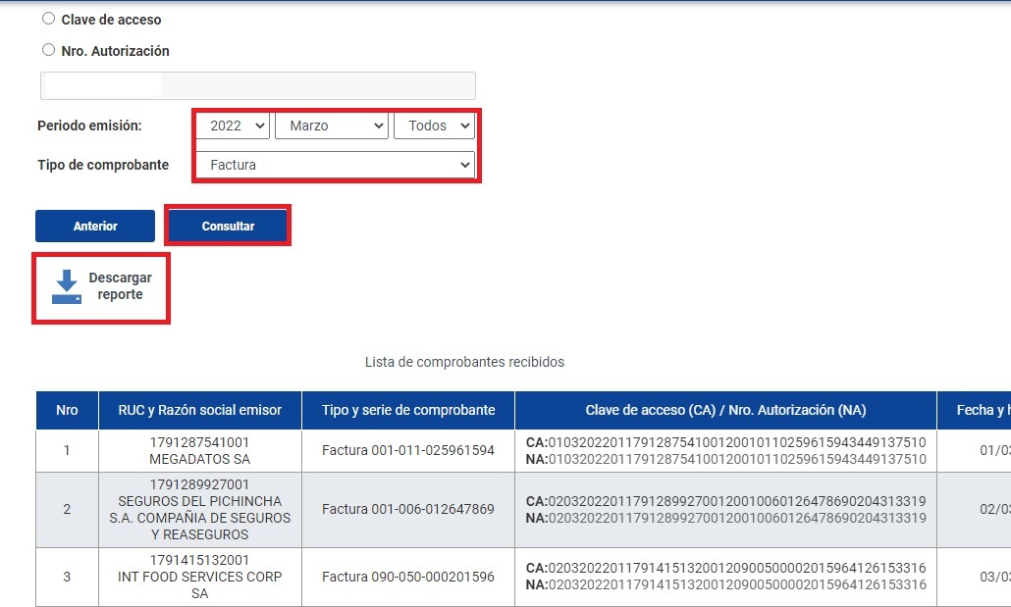Click the Anterior button
The image size is (1011, 607).
point(95,226)
